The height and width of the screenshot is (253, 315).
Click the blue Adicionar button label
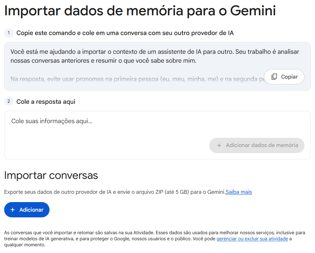31,210
